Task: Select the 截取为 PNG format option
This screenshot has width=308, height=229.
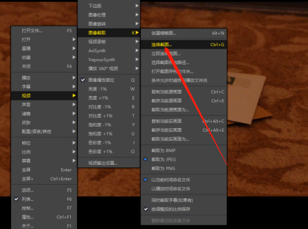Action: click(x=184, y=169)
